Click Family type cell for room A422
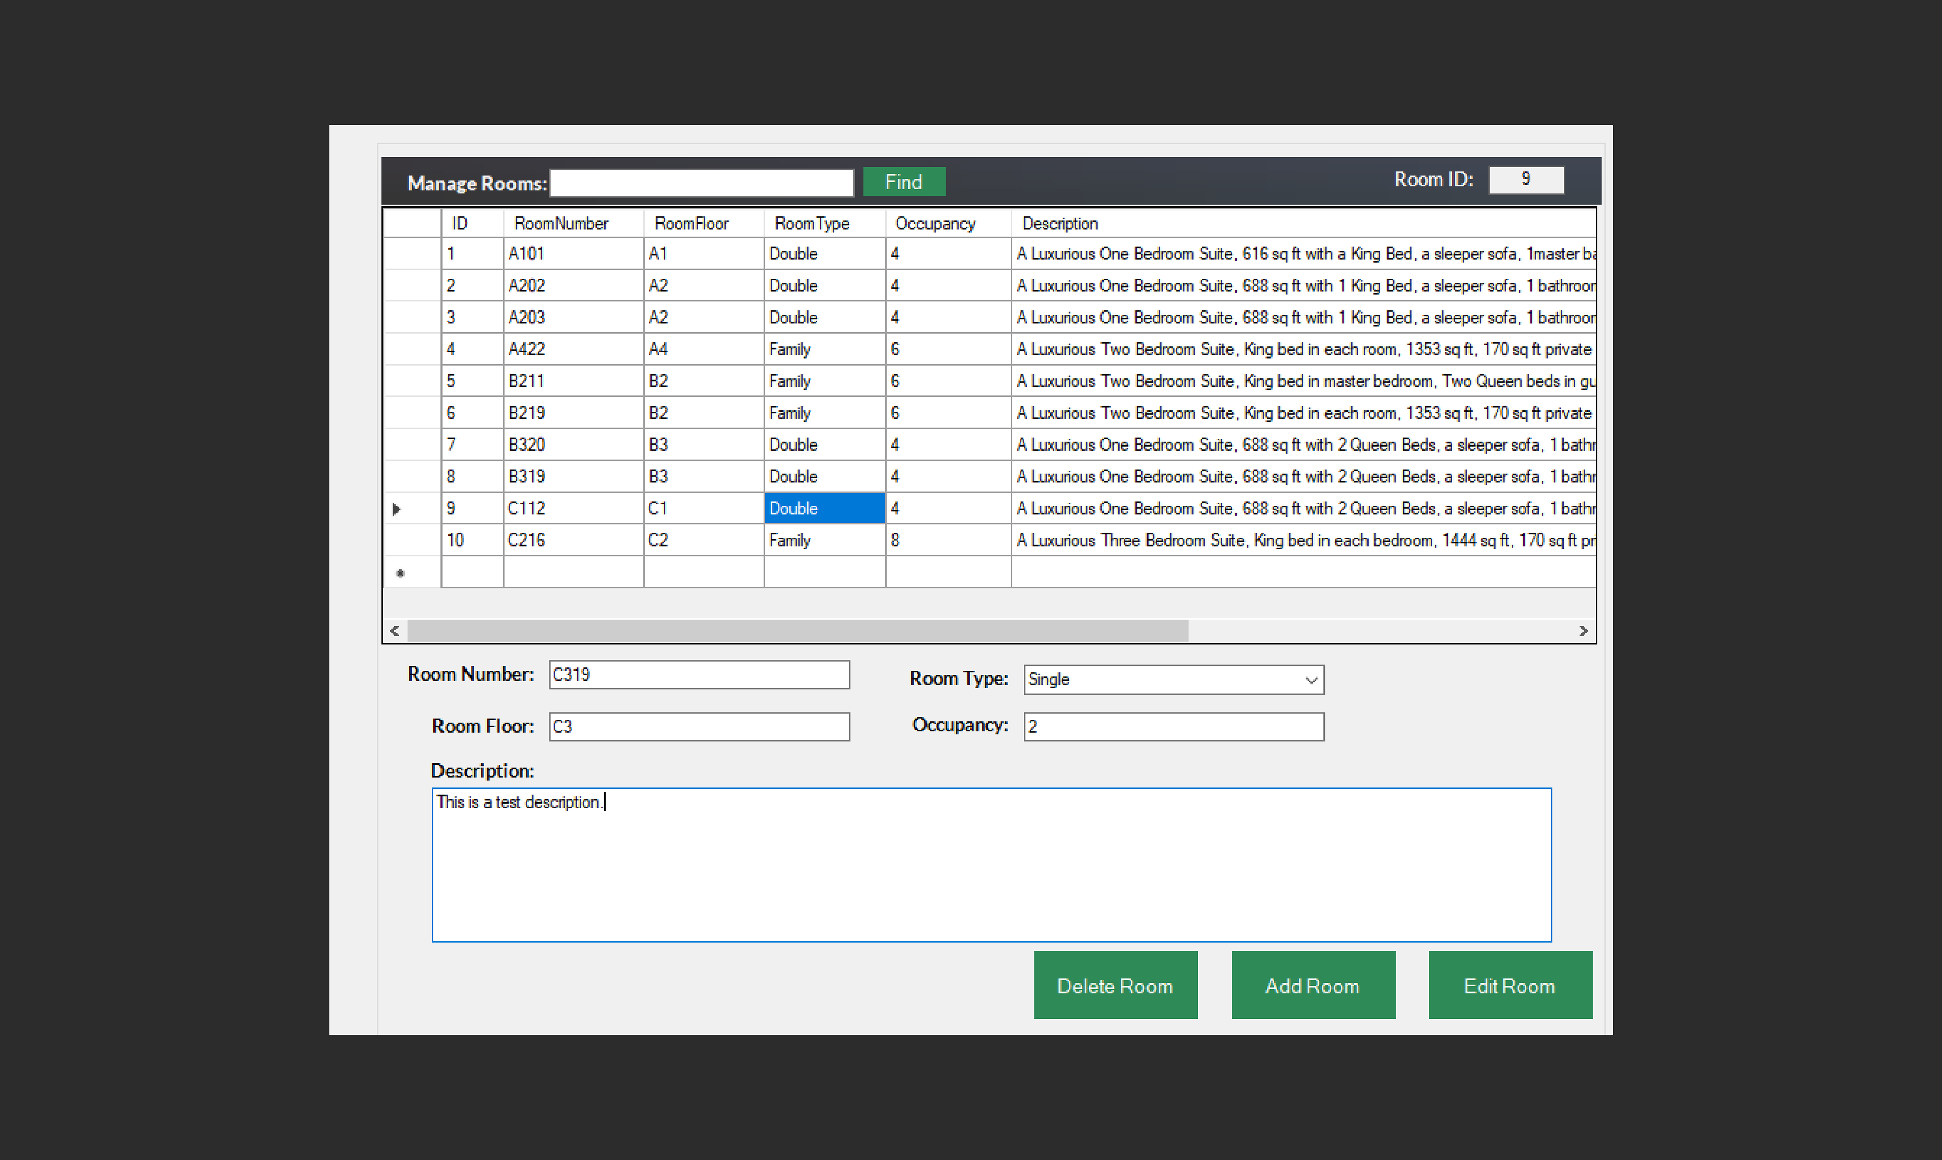 click(824, 348)
